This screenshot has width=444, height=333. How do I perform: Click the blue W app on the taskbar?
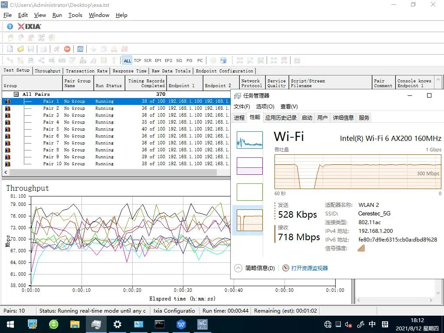point(181,324)
